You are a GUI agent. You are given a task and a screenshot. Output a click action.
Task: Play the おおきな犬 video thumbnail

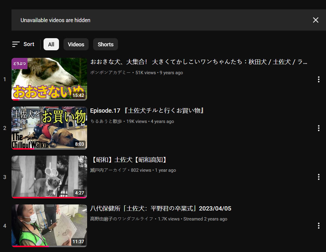coord(49,79)
